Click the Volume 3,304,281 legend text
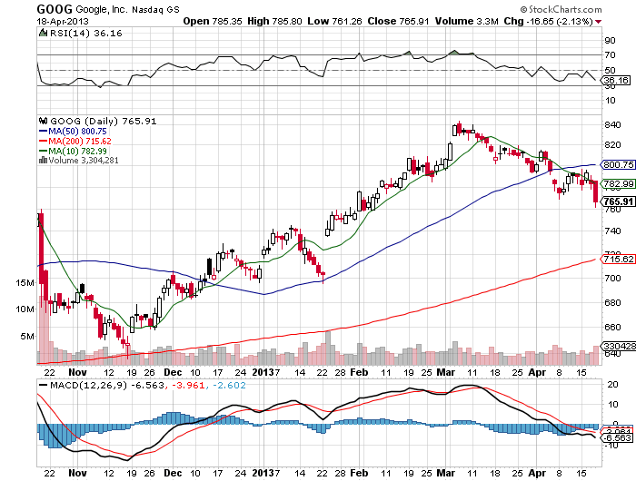 click(84, 161)
